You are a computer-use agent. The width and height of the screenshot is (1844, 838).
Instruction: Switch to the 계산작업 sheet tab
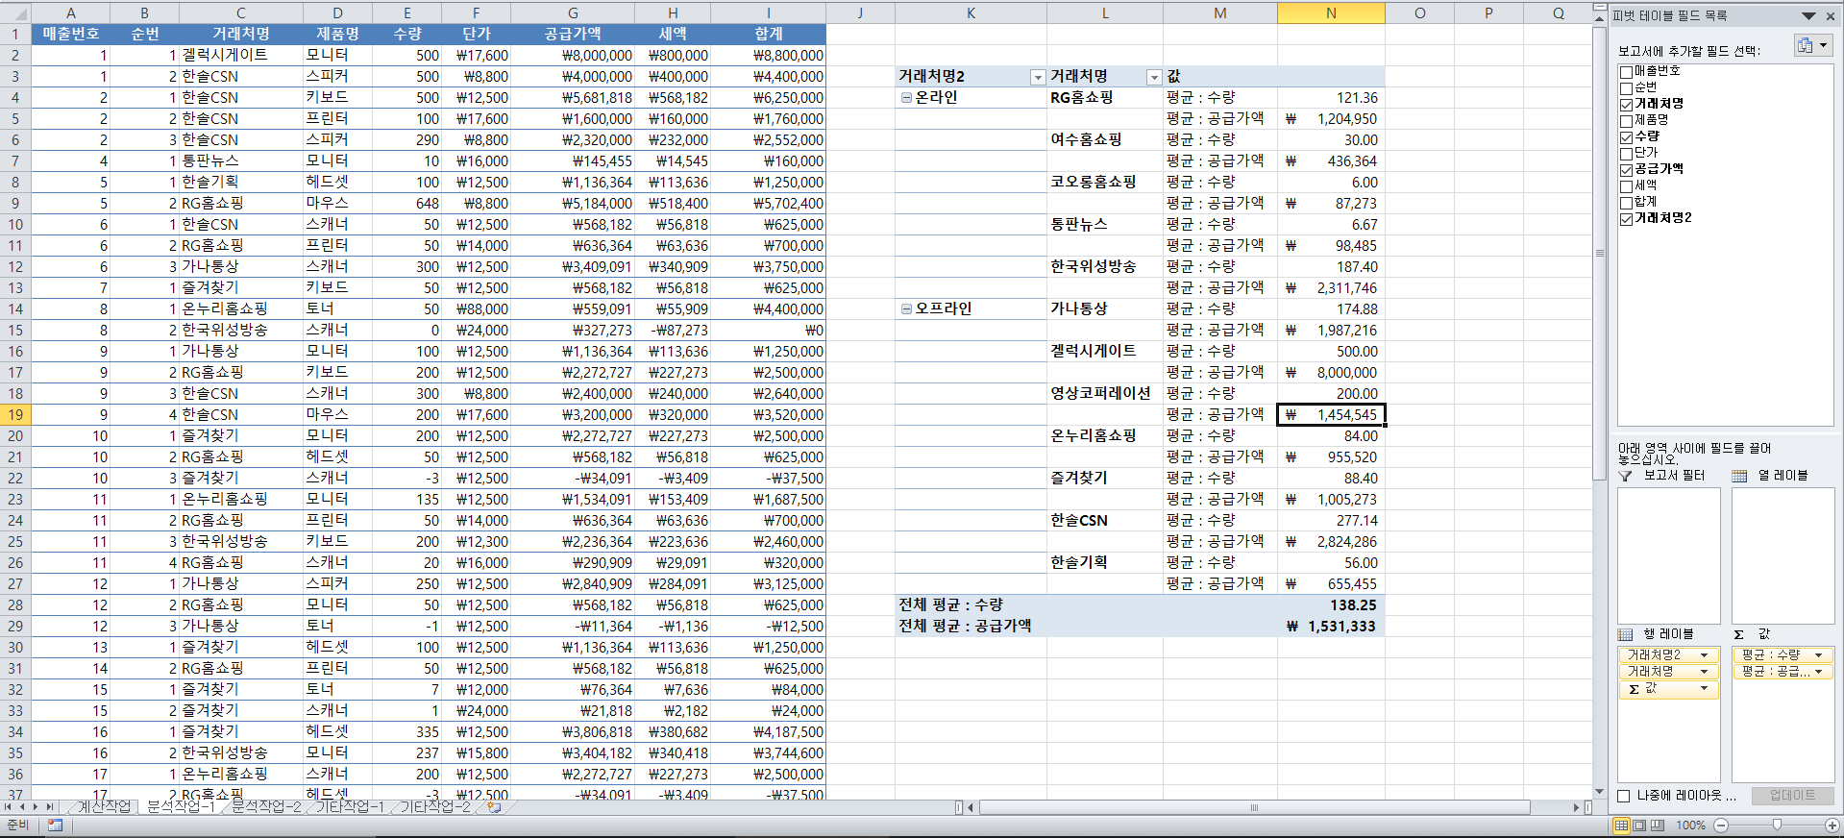pos(104,807)
